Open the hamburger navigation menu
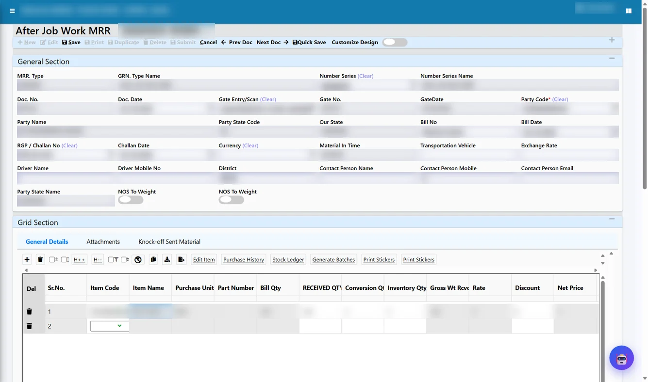Screen dimensions: 648x382 [12, 11]
